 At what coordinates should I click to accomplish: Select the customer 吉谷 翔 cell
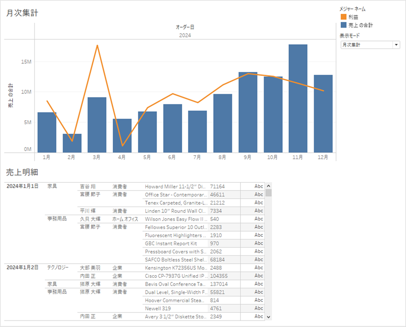(x=88, y=186)
